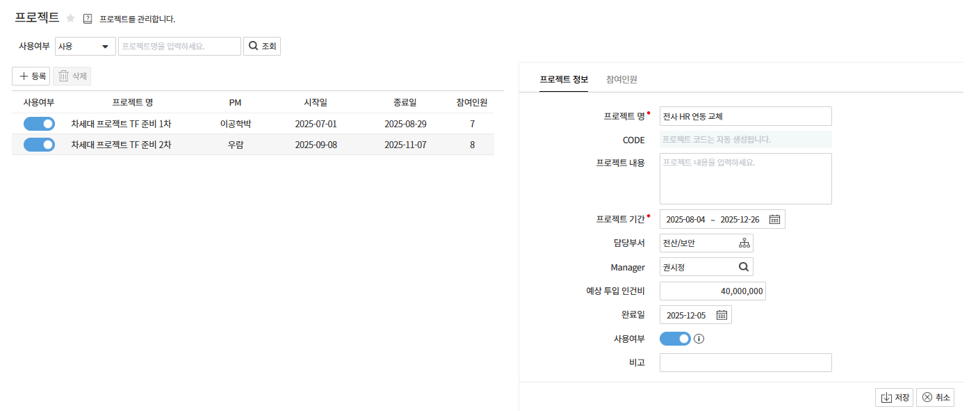Open the help document icon near title
969x411 pixels.
point(88,19)
